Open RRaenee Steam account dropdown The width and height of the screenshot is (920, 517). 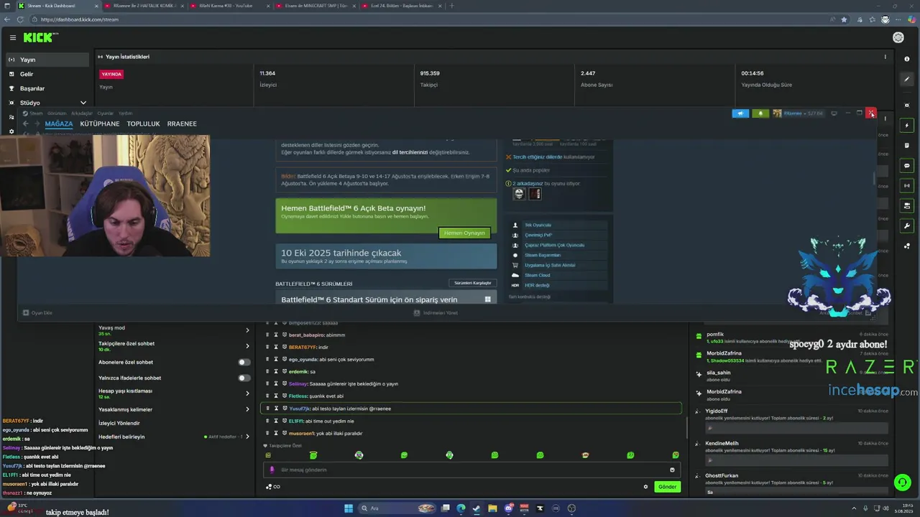tap(799, 113)
